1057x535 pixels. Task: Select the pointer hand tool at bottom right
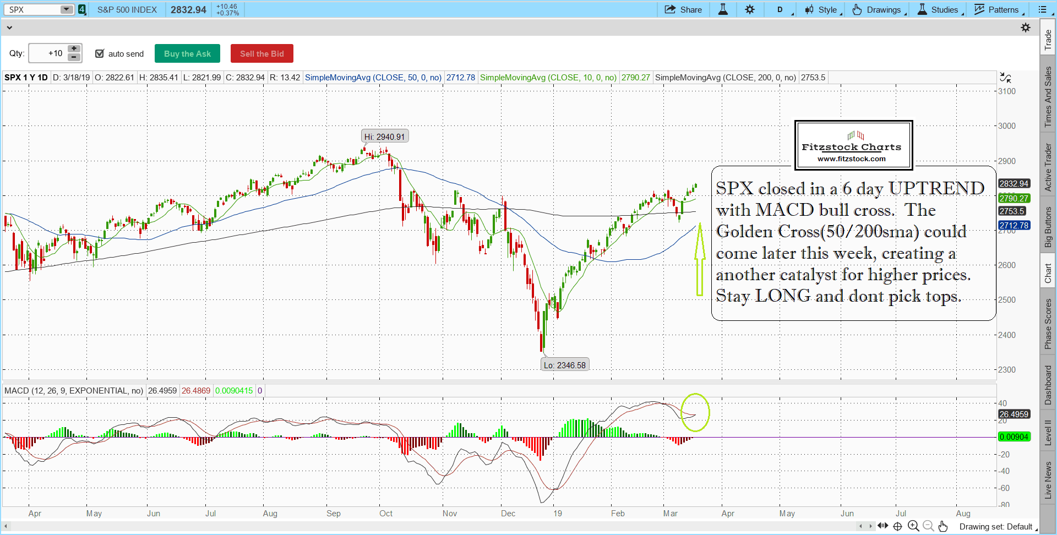(x=943, y=526)
